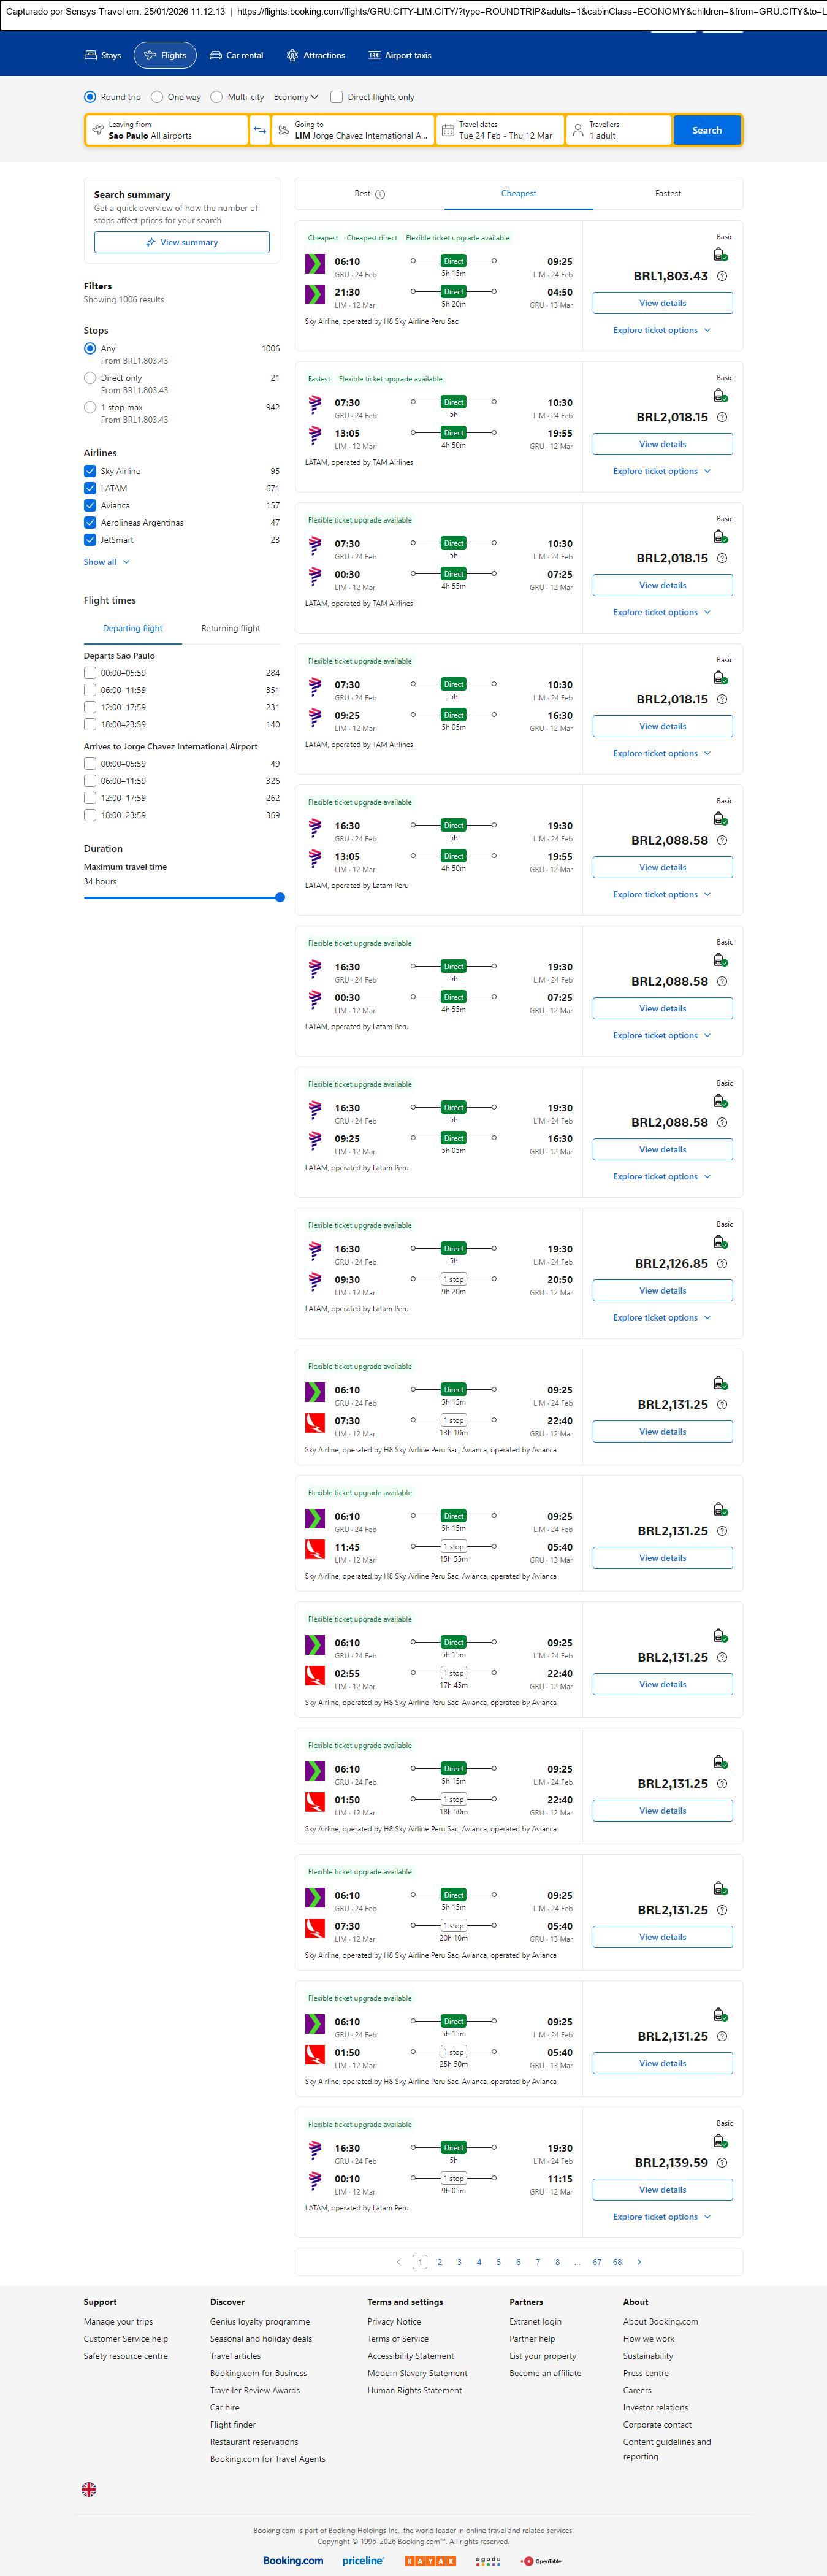The width and height of the screenshot is (827, 2576).
Task: Click the luggage icon on the first flight card
Action: pyautogui.click(x=720, y=256)
